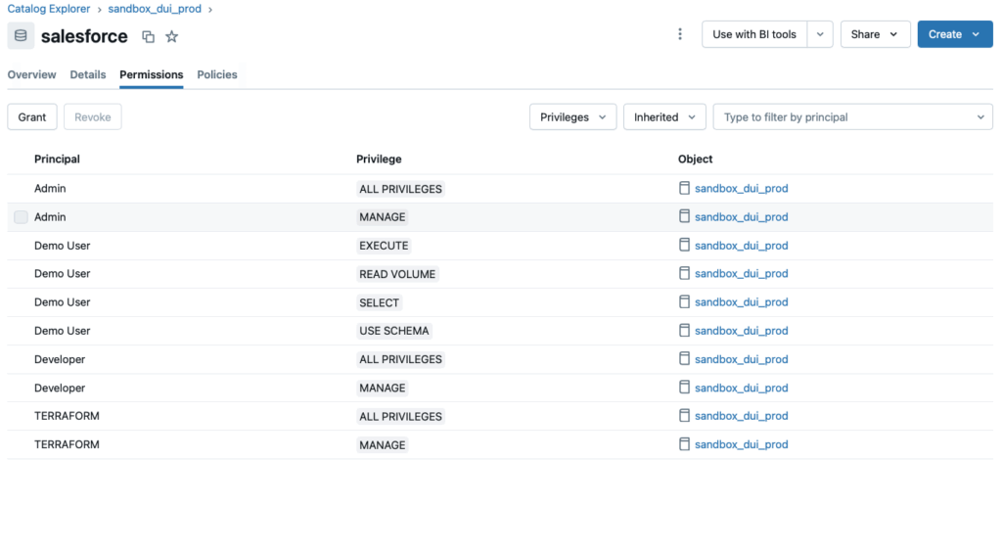Image resolution: width=1002 pixels, height=551 pixels.
Task: Expand Use with BI tools dropdown arrow
Action: point(820,34)
